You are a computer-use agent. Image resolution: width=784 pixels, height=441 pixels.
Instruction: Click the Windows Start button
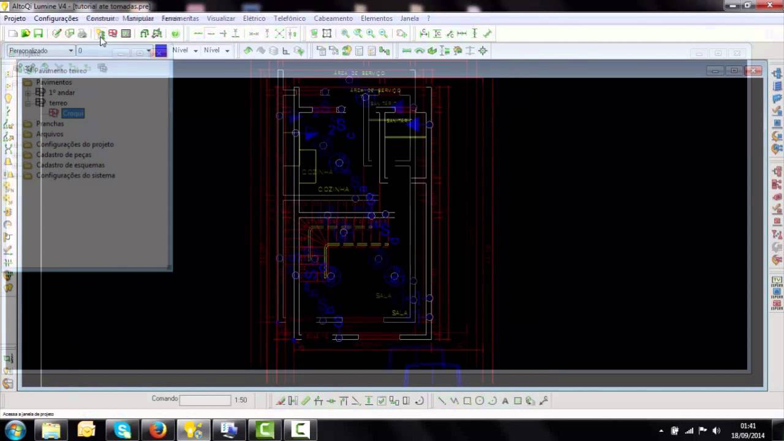point(15,430)
